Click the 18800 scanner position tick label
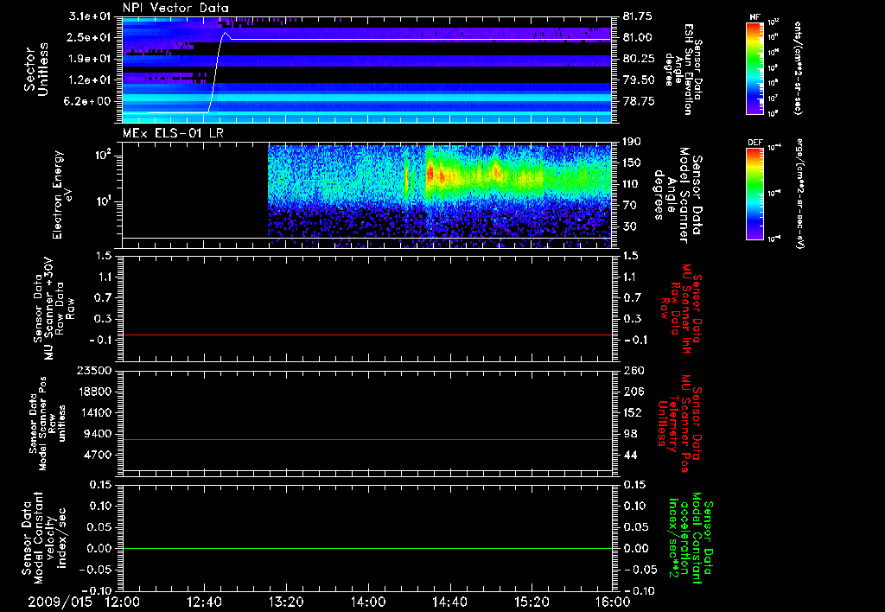This screenshot has width=885, height=612. point(95,392)
